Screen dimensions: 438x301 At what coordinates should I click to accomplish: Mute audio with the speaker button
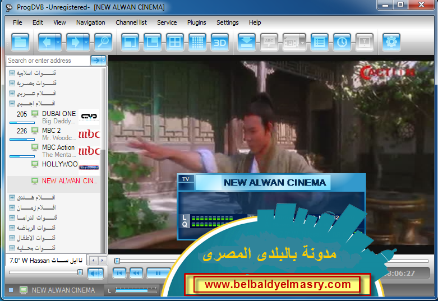[x=93, y=274]
